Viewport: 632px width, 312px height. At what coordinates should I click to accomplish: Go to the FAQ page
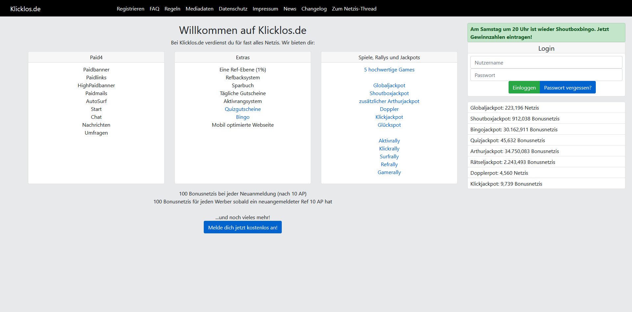click(x=154, y=9)
